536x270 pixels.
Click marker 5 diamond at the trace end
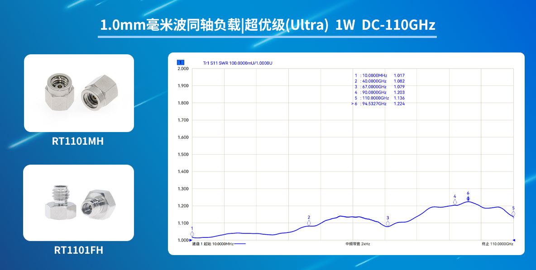tap(513, 213)
